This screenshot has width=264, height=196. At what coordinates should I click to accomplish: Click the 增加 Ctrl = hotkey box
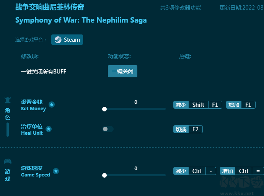coord(242,171)
